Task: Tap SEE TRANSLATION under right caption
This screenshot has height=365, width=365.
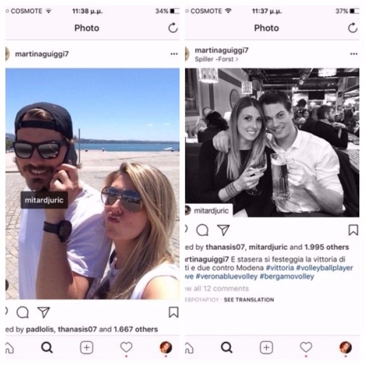Action: click(249, 300)
